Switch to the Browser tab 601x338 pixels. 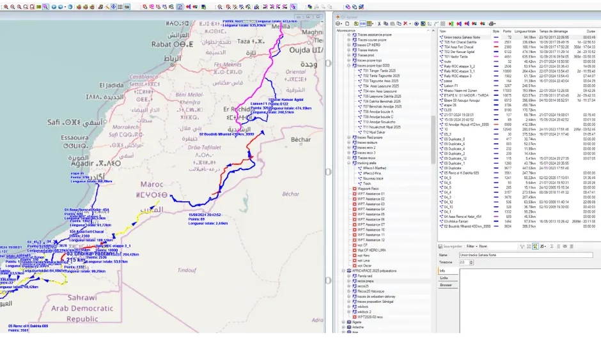point(446,285)
